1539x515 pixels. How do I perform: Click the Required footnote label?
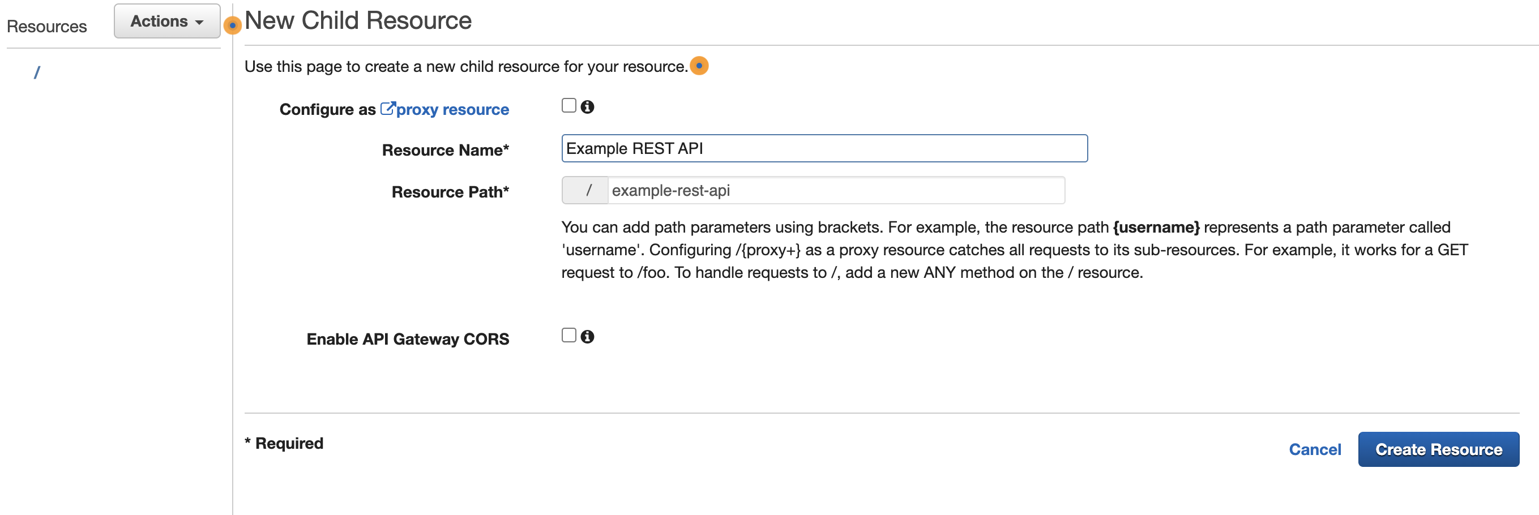(x=283, y=442)
